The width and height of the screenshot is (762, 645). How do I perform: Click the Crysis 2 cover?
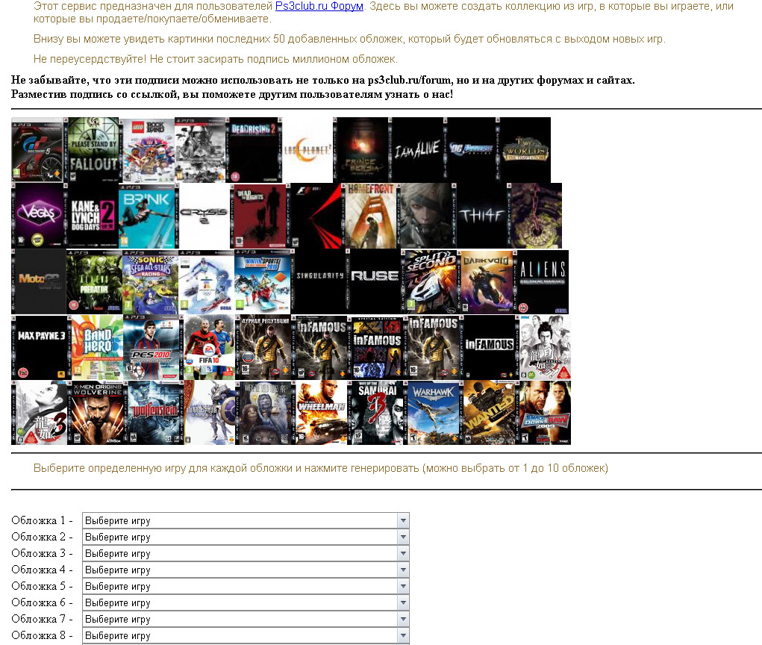204,216
